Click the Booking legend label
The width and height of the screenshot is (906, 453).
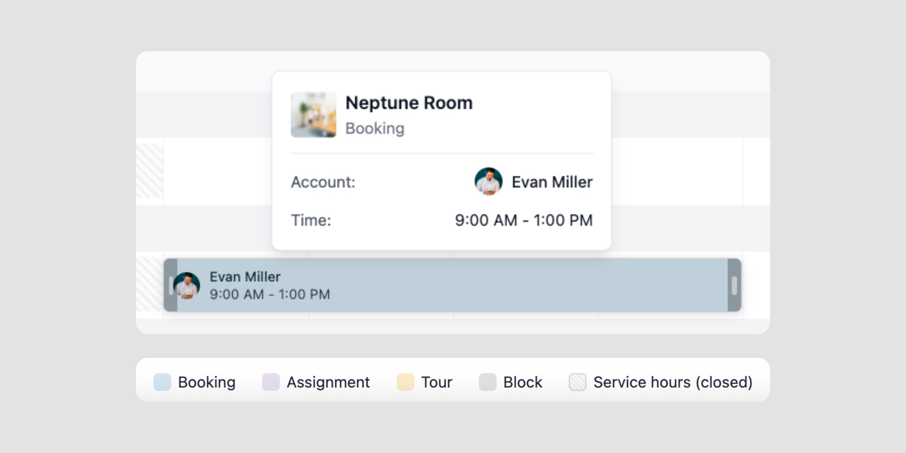(207, 382)
